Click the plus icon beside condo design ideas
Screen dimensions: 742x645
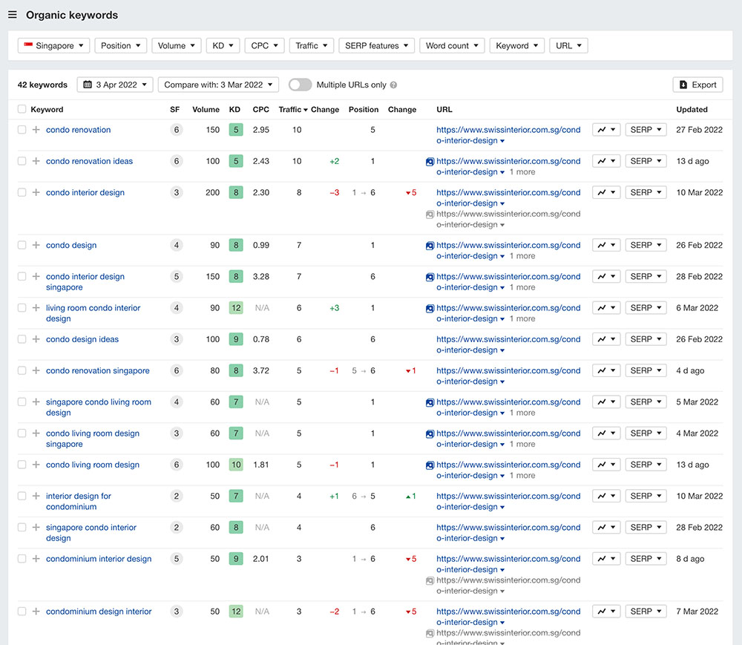click(36, 339)
